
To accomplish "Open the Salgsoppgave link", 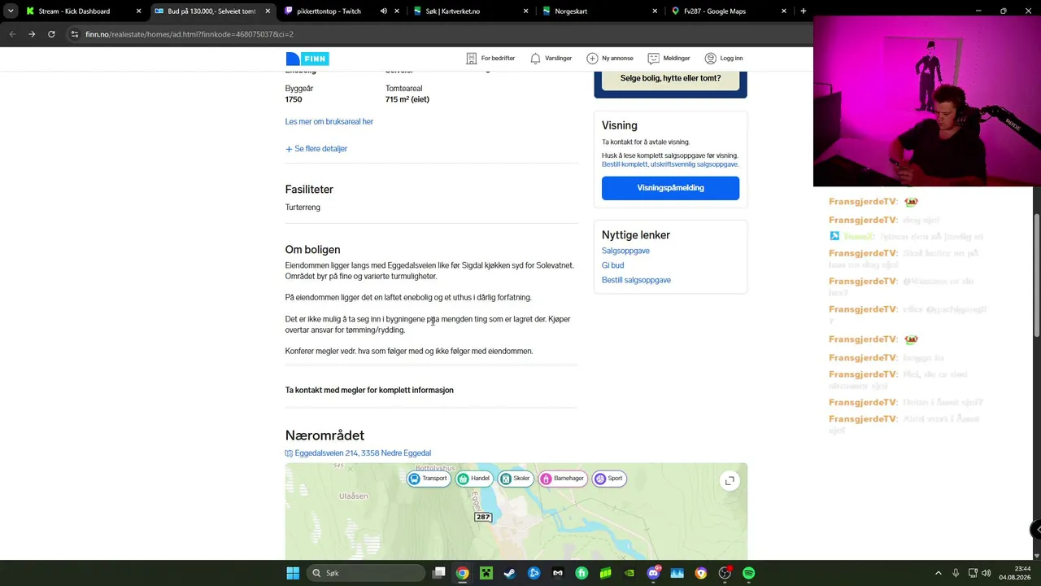I will (x=625, y=251).
